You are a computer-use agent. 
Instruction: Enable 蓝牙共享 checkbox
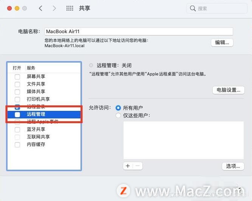point(17,129)
